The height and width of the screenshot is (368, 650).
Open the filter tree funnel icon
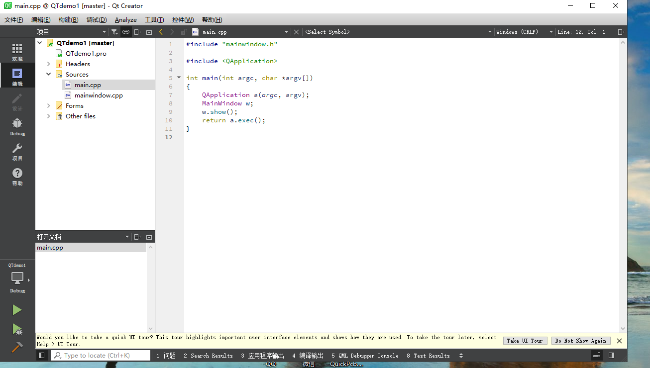pyautogui.click(x=114, y=32)
